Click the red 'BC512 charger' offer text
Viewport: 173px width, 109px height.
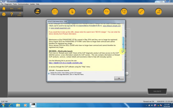pyautogui.click(x=84, y=33)
